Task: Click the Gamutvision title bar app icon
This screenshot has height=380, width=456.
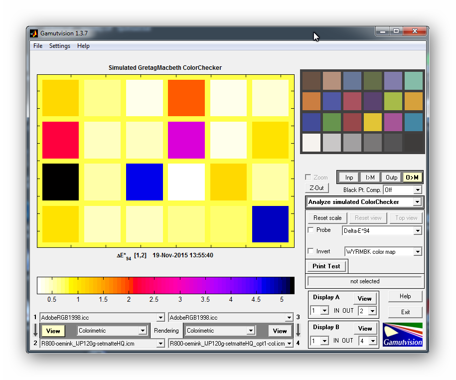Action: 34,33
